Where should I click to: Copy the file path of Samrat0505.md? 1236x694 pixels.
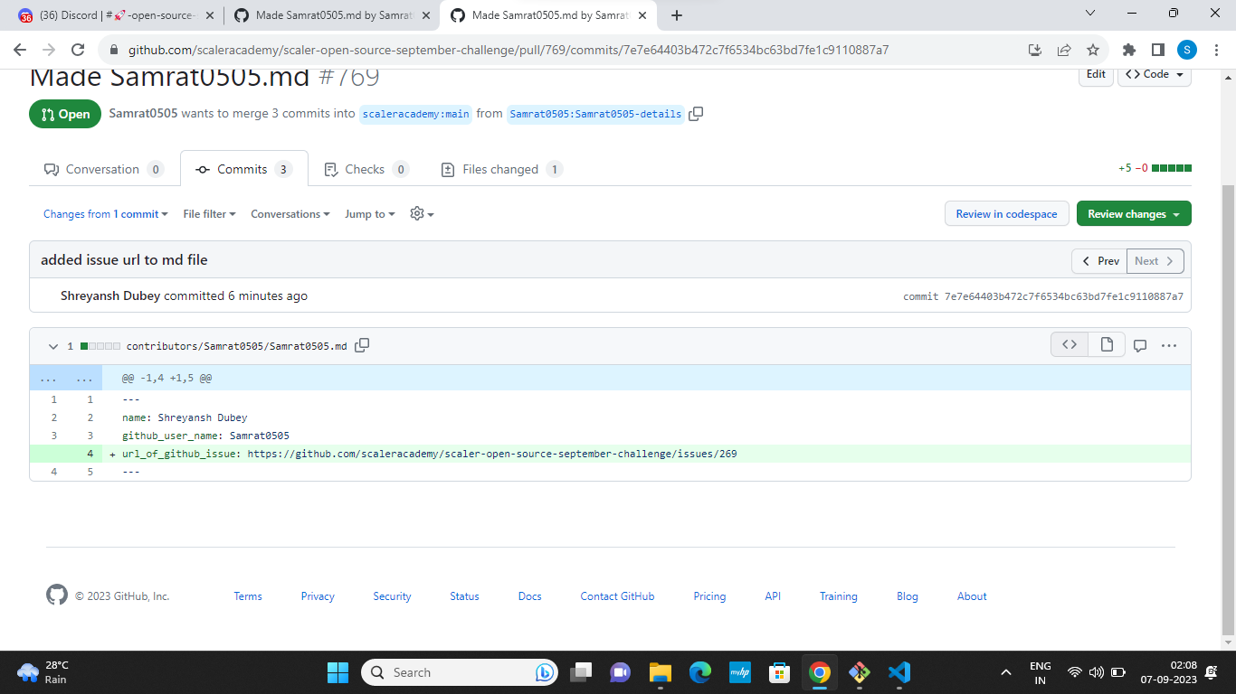[362, 345]
